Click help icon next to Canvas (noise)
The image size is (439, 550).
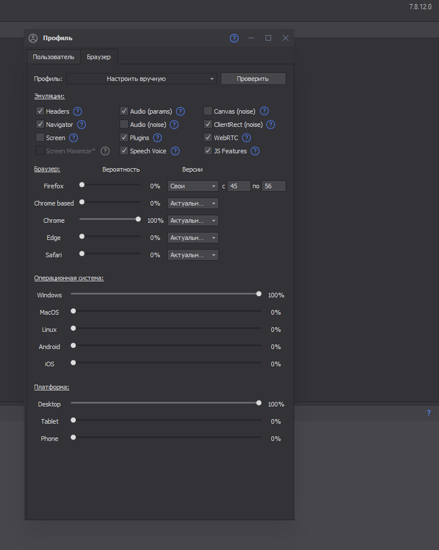pyautogui.click(x=264, y=111)
